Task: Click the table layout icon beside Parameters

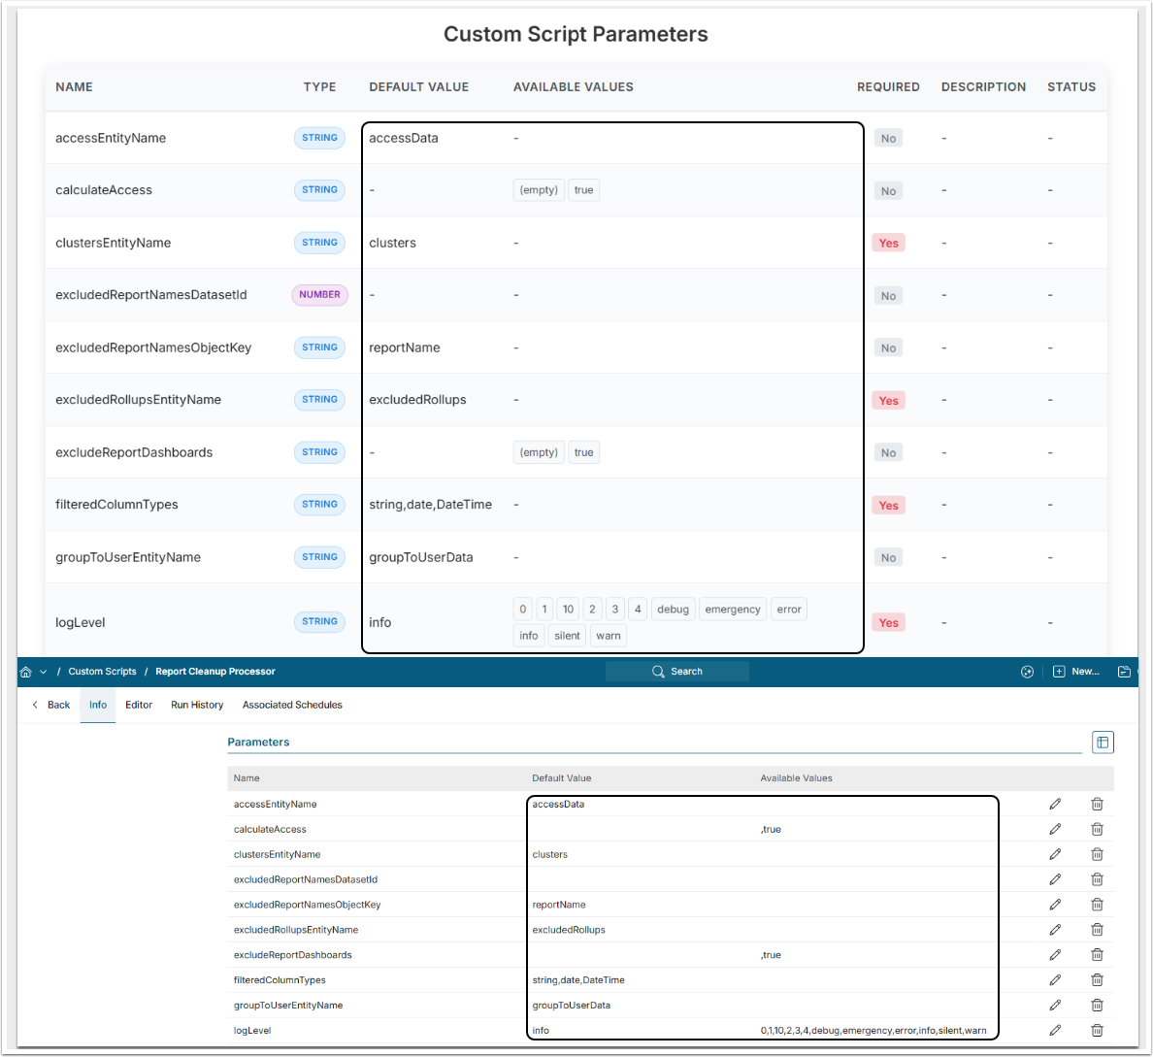Action: [1103, 743]
